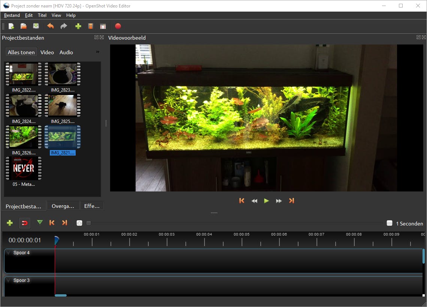Screen dimensions: 427x307
Task: Add a marker with green arrow
Action: click(x=40, y=223)
